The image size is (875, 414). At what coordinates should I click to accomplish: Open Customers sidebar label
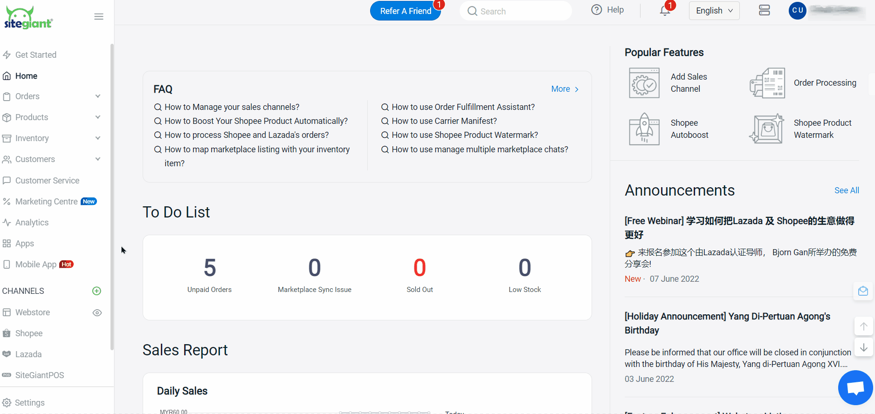(35, 159)
